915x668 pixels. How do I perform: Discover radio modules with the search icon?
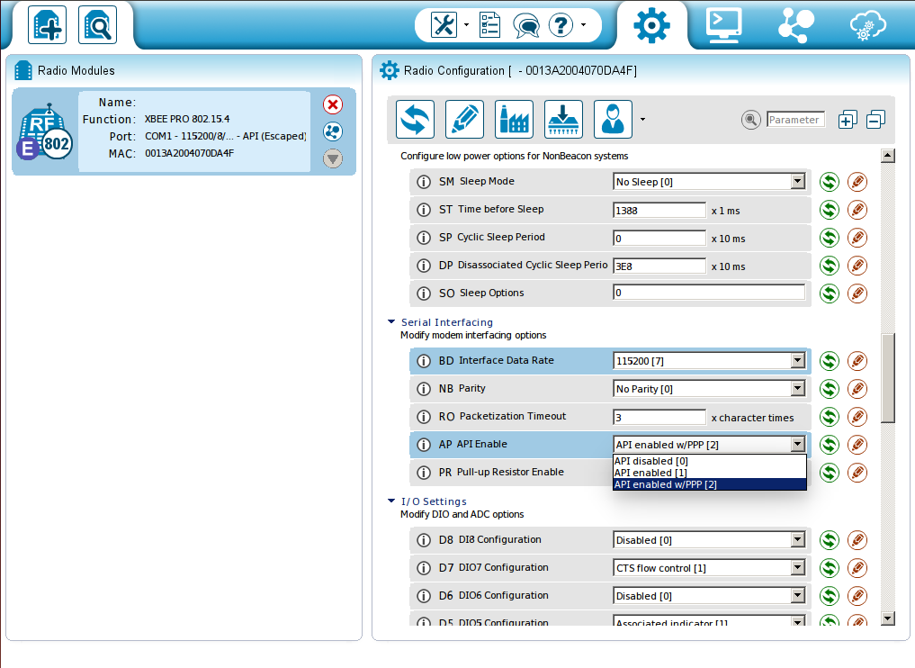tap(97, 25)
